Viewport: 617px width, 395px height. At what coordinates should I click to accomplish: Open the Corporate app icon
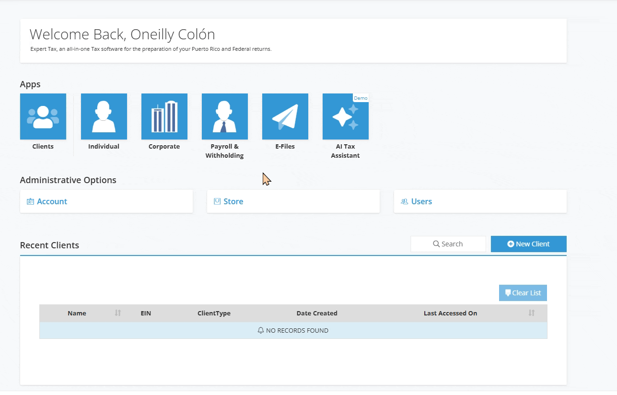(x=164, y=116)
